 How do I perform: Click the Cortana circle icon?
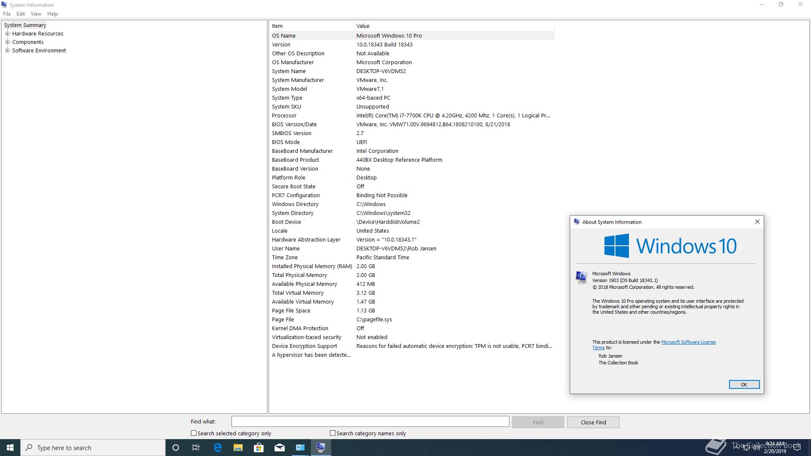[176, 448]
